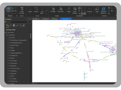Click the Advanced Selection icon
The height and width of the screenshot is (90, 121).
(x=104, y=9)
